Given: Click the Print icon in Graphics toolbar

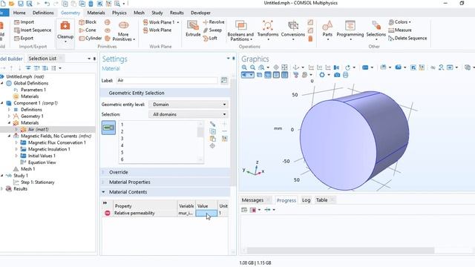Looking at the screenshot, I should 345,75.
